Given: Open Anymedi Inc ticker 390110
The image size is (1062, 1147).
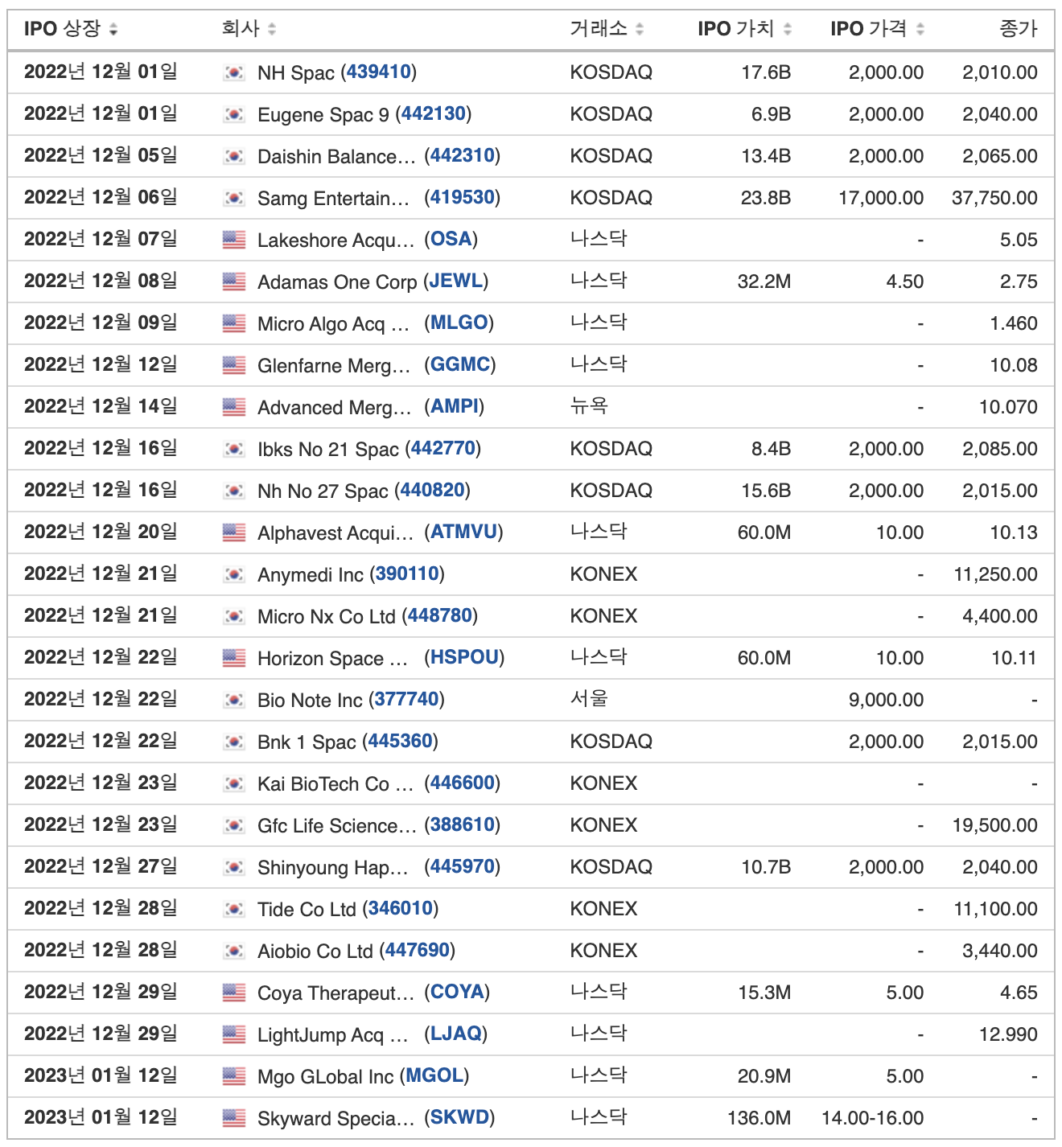Looking at the screenshot, I should [x=407, y=573].
